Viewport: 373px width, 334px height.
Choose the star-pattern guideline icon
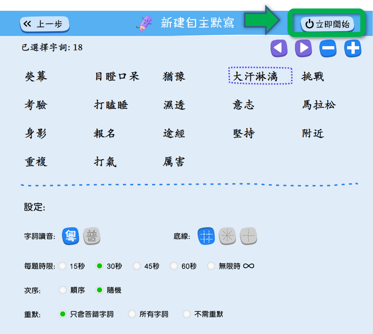tap(227, 236)
